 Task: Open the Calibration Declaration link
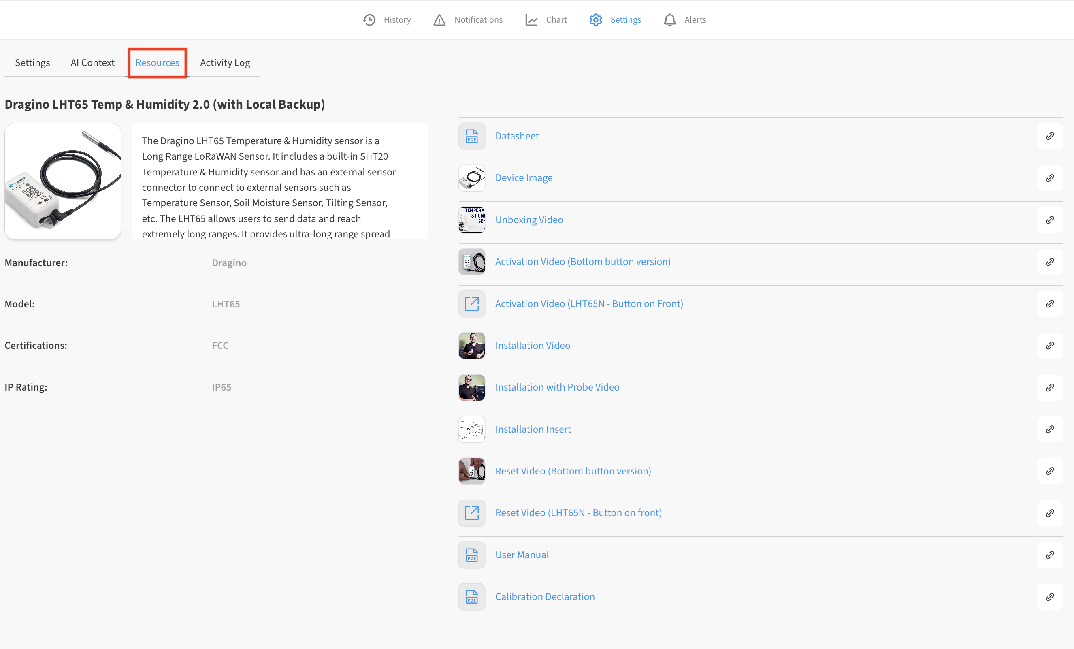tap(545, 597)
